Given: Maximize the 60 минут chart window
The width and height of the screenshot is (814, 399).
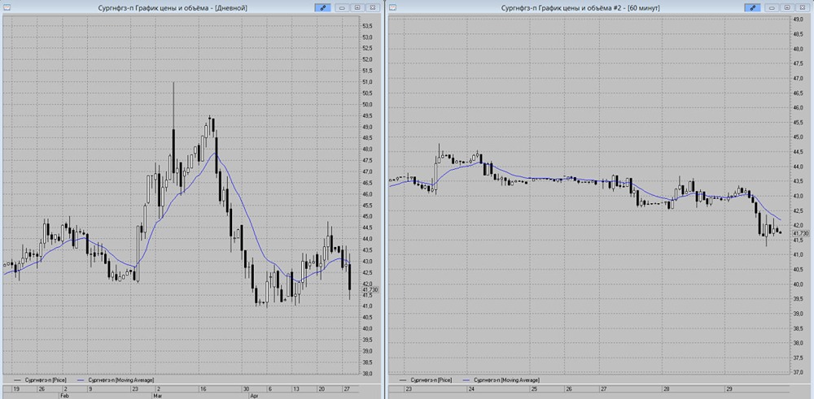Looking at the screenshot, I should (787, 8).
